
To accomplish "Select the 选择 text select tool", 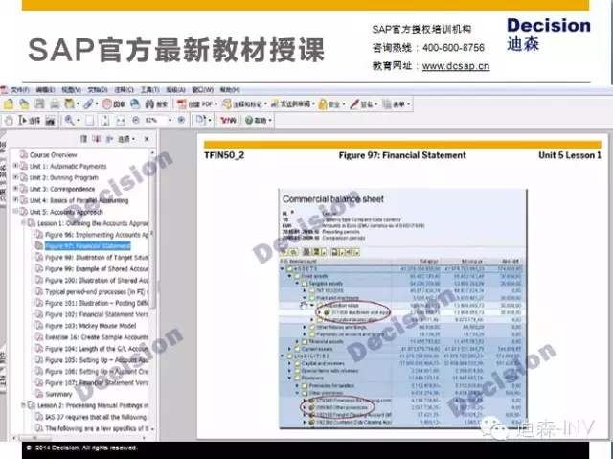I will 30,121.
